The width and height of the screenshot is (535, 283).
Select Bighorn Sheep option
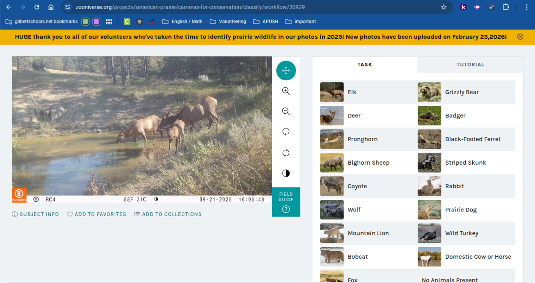369,163
